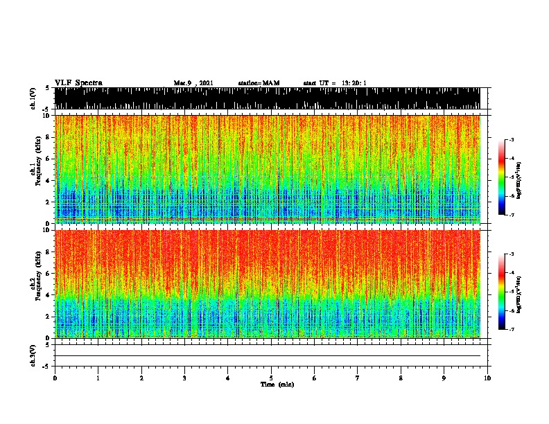Select the date label "Mar.9, 2021"
Screen dimensions: 549x424
[193, 83]
